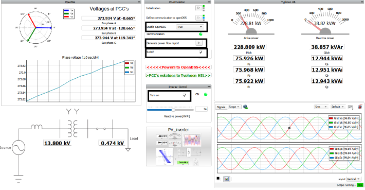Screen dimensions: 365x190
Task: Click the scope measurement icon beside Default
Action: (350, 107)
